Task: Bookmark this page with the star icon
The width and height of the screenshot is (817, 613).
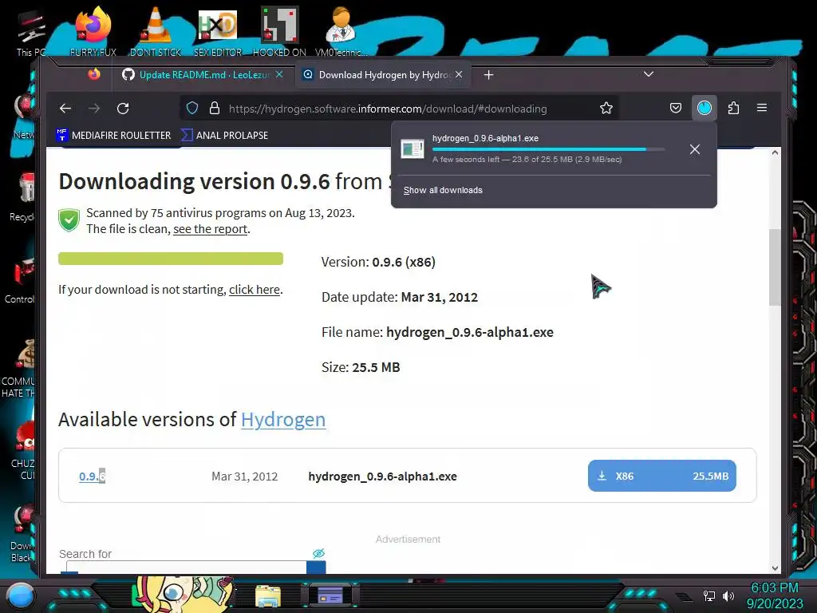Action: point(606,109)
